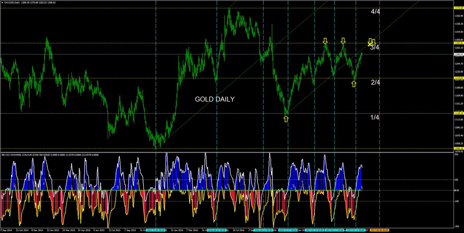The image size is (464, 233).
Task: Select the up arrow at the 1/4 low
Action: pyautogui.click(x=286, y=119)
